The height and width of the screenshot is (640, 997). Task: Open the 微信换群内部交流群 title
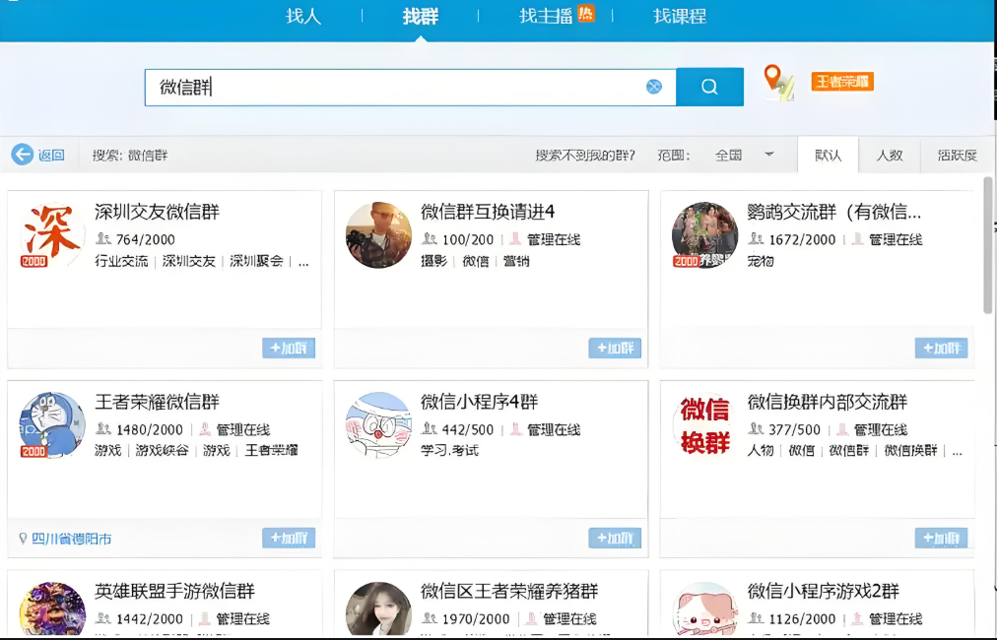[828, 402]
